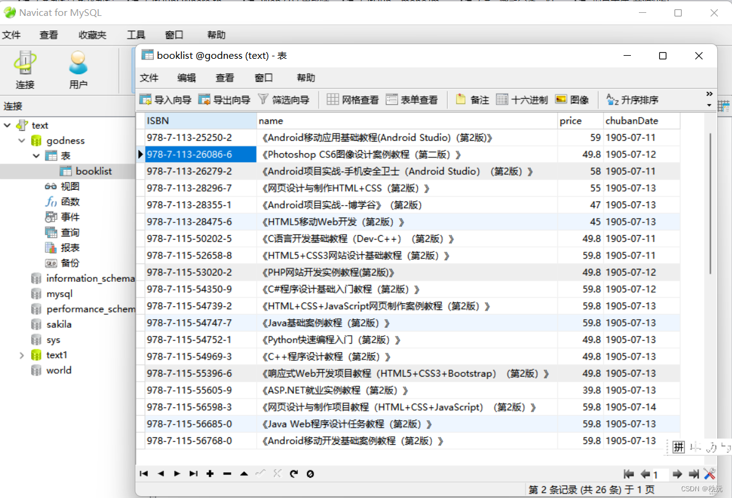Image resolution: width=732 pixels, height=498 pixels.
Task: Open the 筛选向导 filter wizard
Action: 284,99
